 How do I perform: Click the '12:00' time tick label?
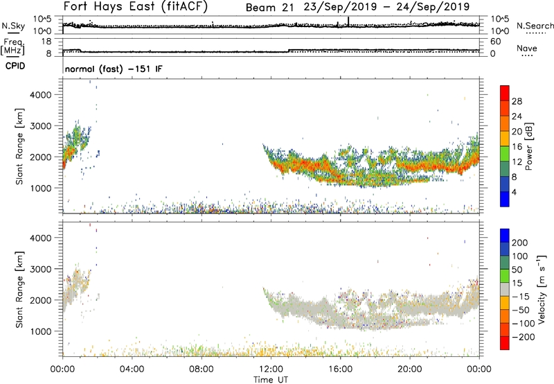click(x=271, y=369)
